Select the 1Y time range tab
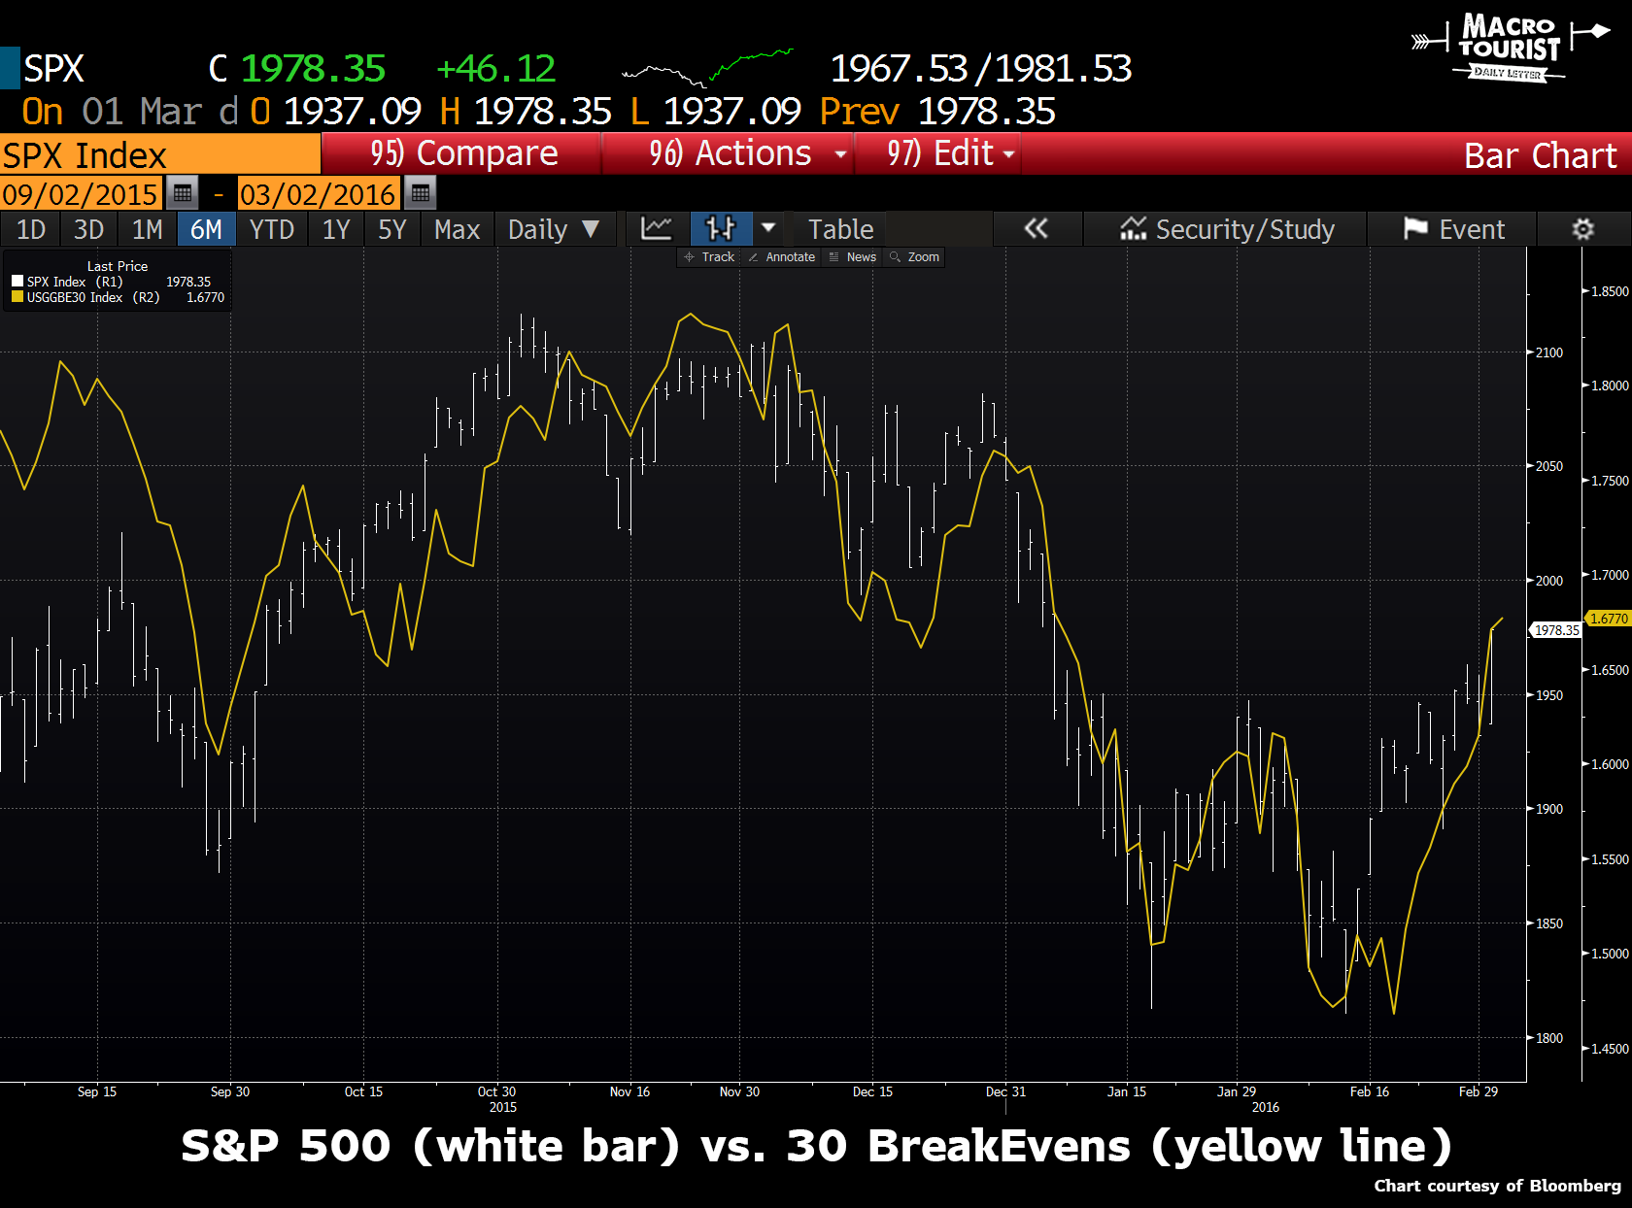The width and height of the screenshot is (1632, 1208). click(x=336, y=229)
